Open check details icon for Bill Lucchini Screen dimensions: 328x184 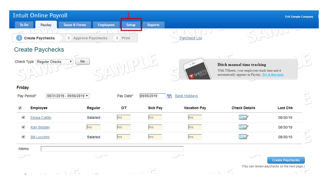click(x=243, y=137)
